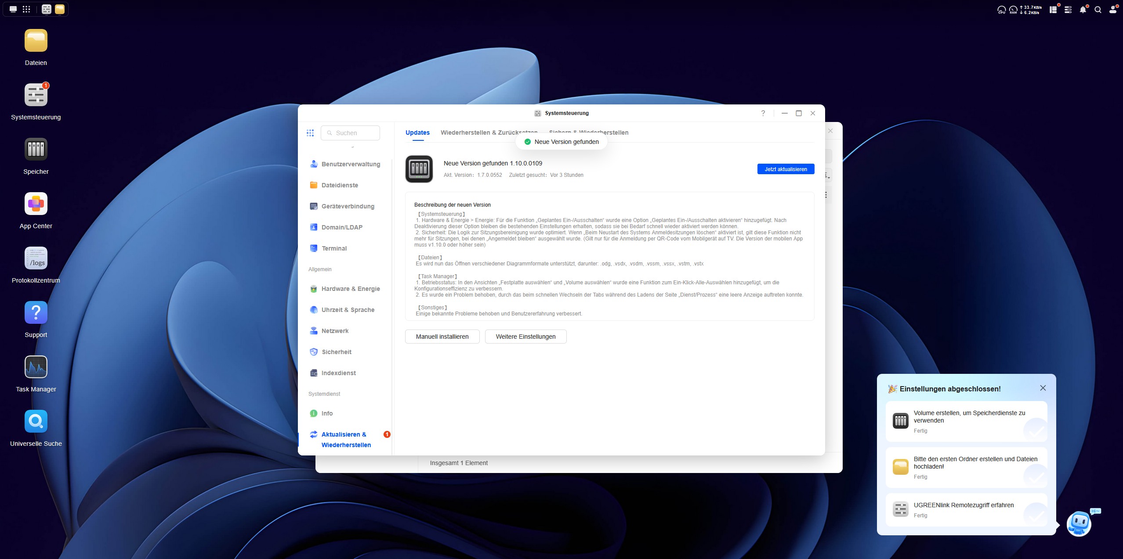This screenshot has height=559, width=1123.
Task: Open Task Manager from the desktop
Action: click(36, 367)
